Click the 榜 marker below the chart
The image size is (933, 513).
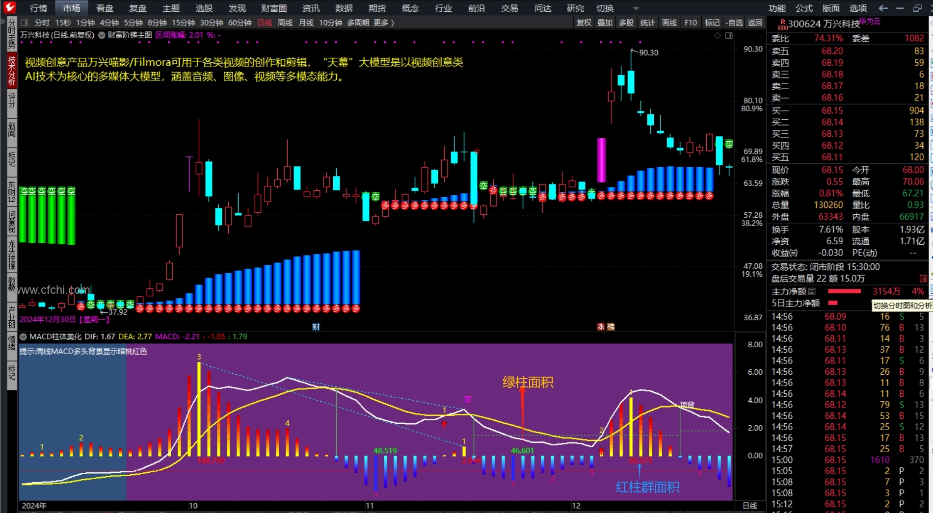tap(611, 327)
